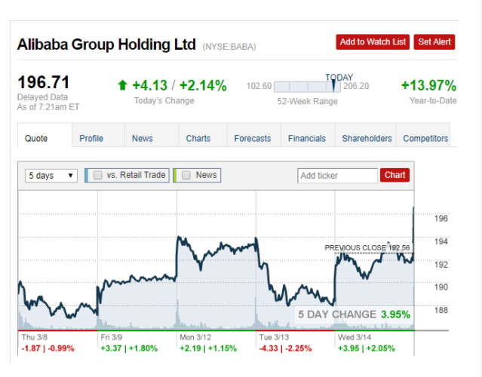The width and height of the screenshot is (482, 377).
Task: Click the red Chart button
Action: (395, 175)
